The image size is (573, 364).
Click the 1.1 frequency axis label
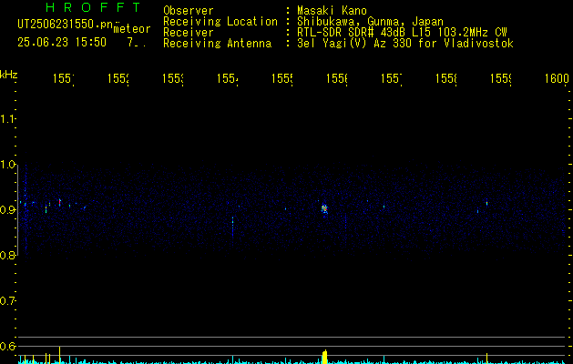7,118
